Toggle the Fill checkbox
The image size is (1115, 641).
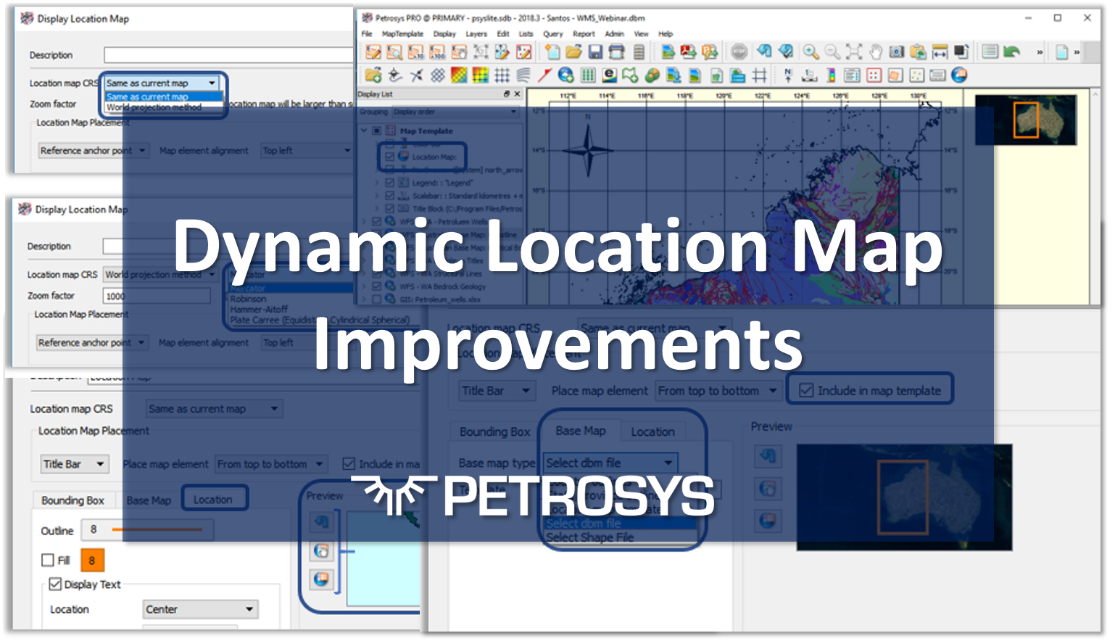(48, 560)
